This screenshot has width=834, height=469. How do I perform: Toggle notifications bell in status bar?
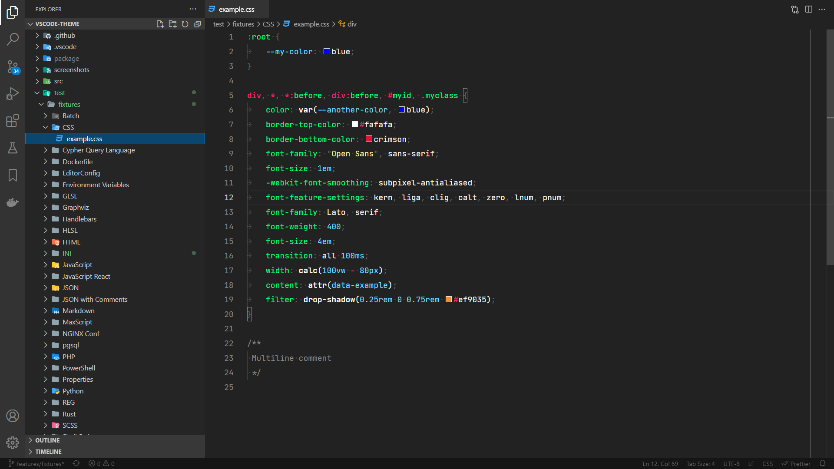point(822,463)
